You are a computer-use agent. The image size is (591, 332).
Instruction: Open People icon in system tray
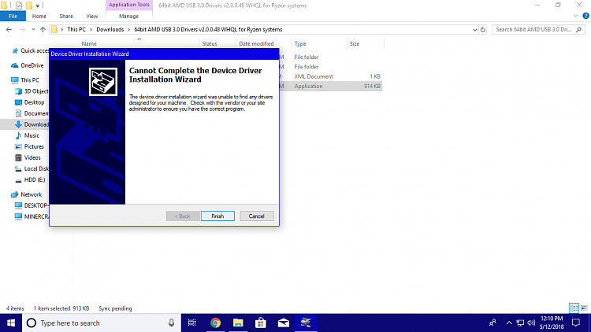(x=492, y=323)
